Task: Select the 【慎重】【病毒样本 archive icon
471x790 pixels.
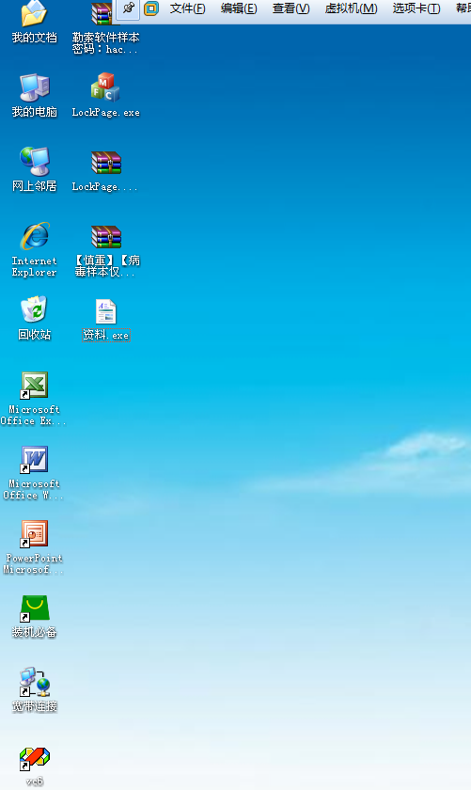Action: (106, 237)
